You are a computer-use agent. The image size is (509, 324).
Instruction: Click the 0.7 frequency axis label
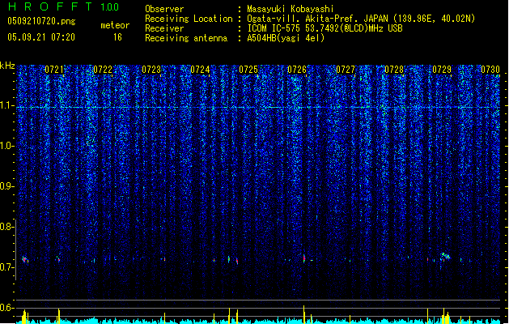[6, 267]
